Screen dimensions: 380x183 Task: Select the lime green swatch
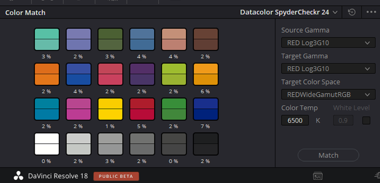click(x=174, y=74)
